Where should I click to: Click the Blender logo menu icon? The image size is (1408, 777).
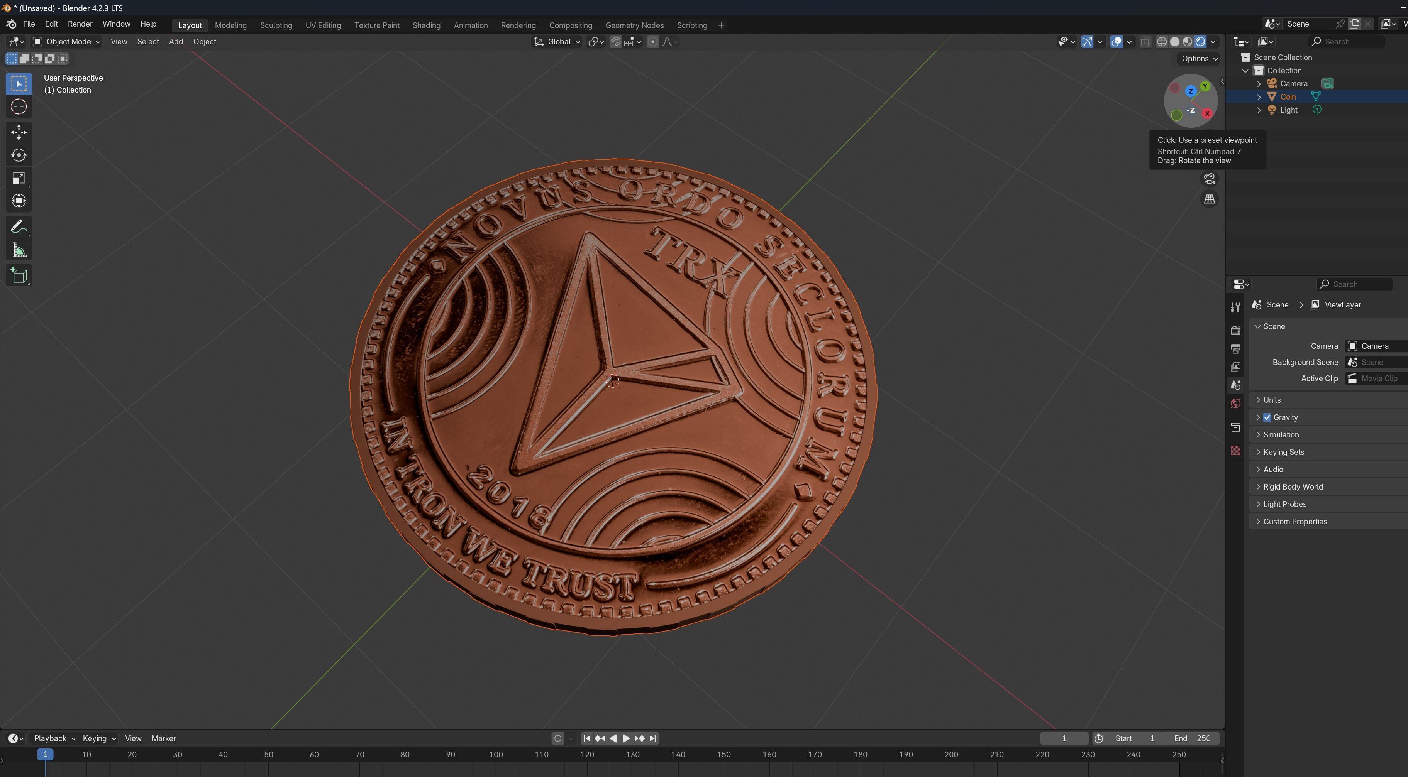click(x=11, y=24)
